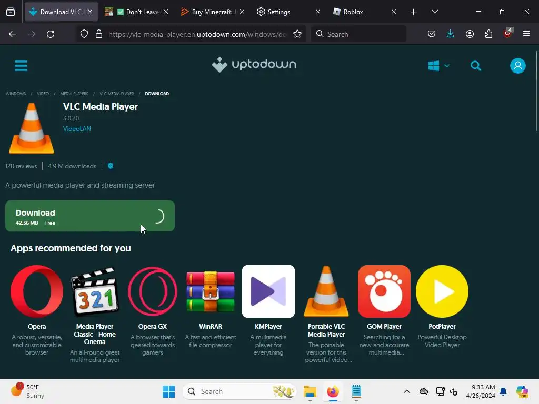Open File Explorer from taskbar
539x404 pixels.
click(x=310, y=391)
